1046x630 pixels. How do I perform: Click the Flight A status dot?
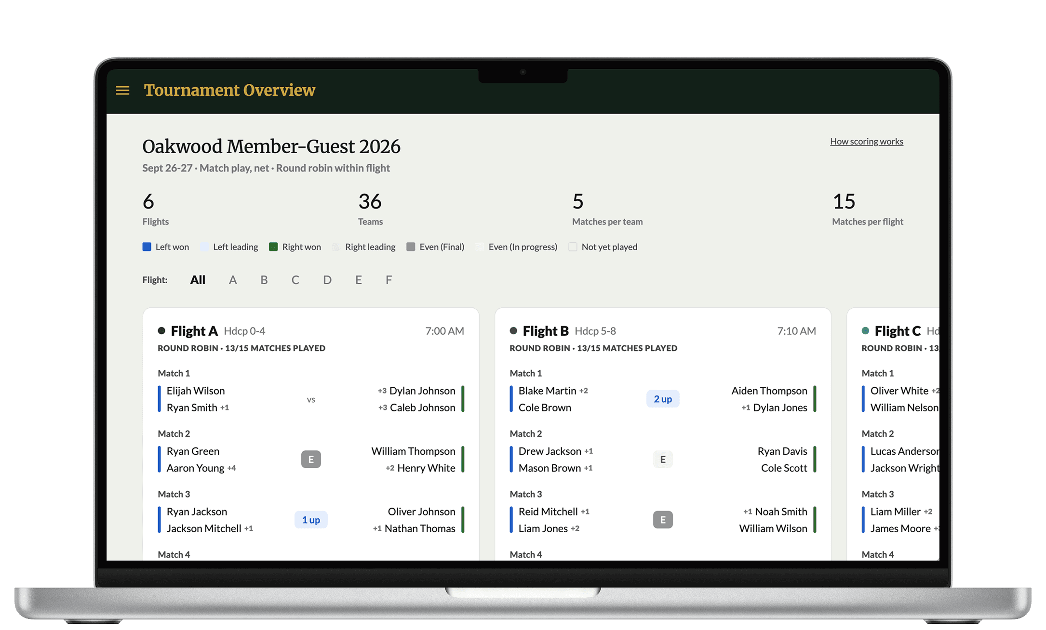[161, 330]
